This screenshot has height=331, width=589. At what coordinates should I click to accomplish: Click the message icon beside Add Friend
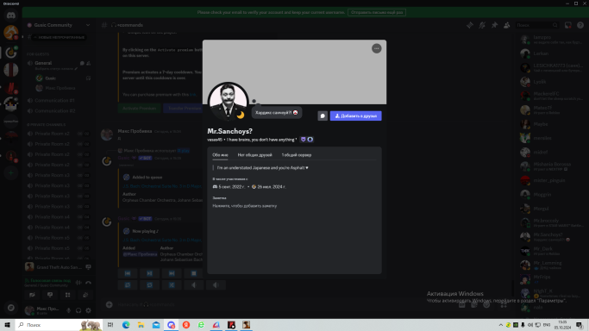[323, 116]
